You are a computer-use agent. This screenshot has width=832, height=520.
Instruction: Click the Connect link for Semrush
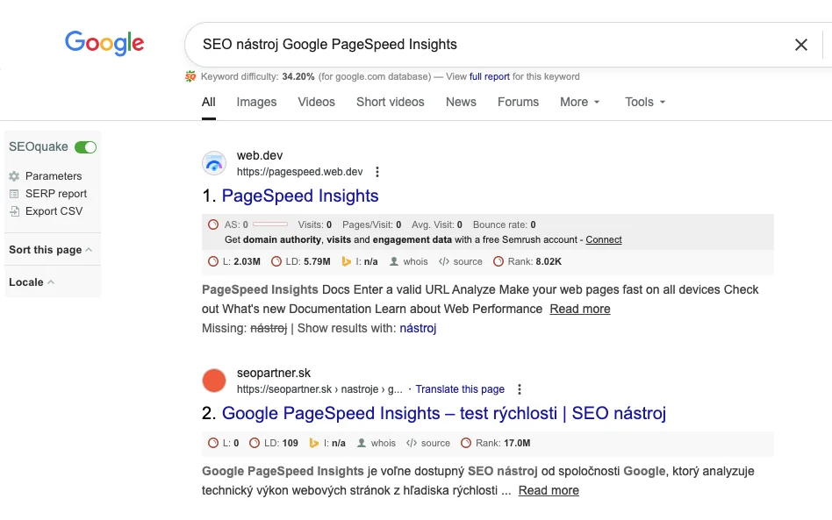click(604, 239)
